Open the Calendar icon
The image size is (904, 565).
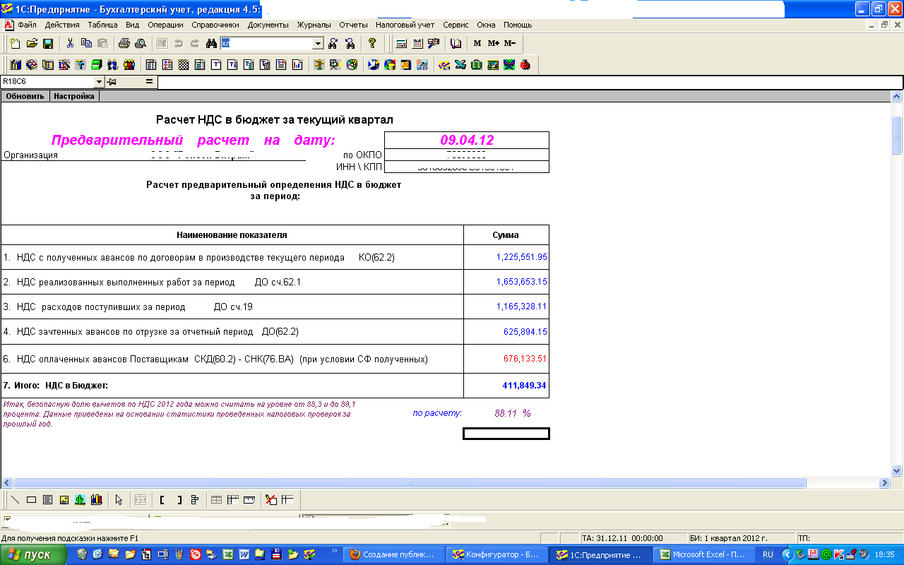tap(417, 43)
